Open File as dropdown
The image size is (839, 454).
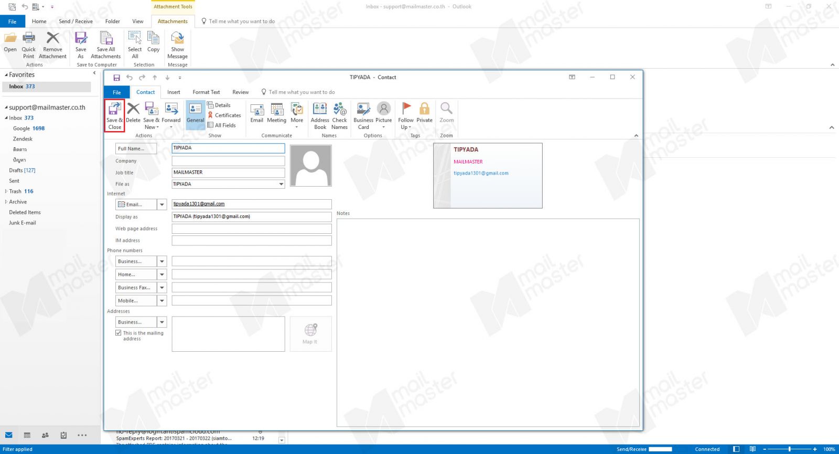281,184
